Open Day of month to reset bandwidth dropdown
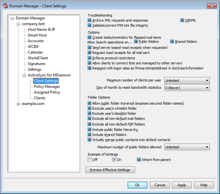Viewport: 220px width, 194px height. 187,88
